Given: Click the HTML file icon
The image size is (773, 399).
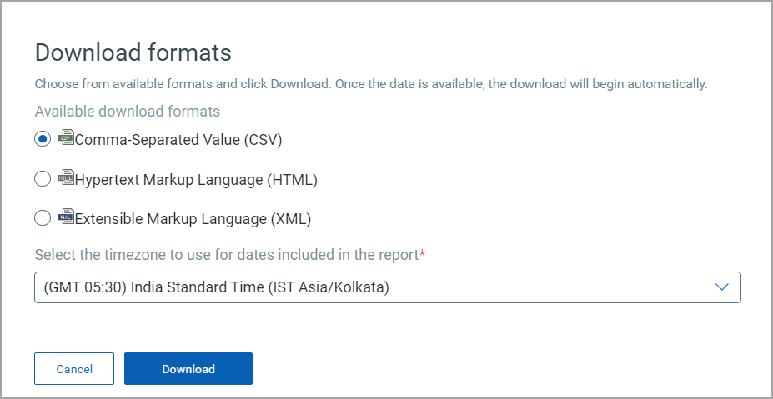Looking at the screenshot, I should (x=66, y=177).
